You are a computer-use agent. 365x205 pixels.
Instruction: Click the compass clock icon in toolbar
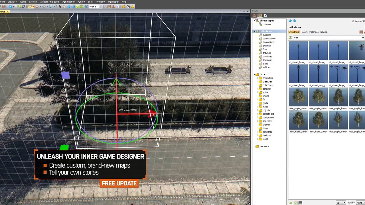pyautogui.click(x=128, y=7)
